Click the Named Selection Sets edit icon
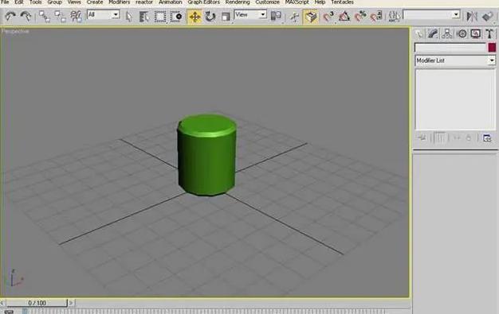 pyautogui.click(x=394, y=16)
